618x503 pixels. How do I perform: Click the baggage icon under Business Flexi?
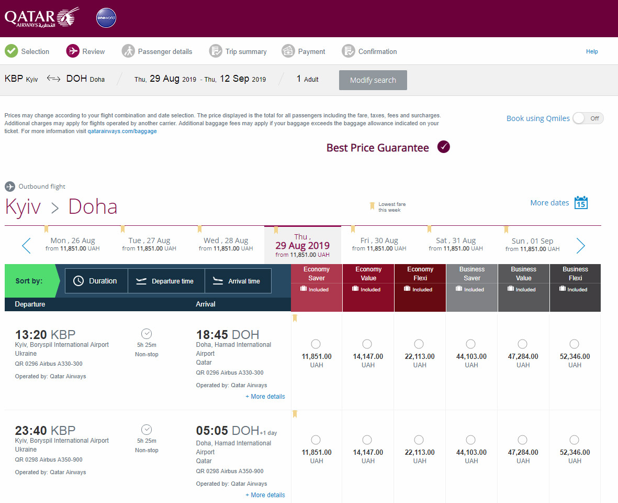(x=563, y=289)
